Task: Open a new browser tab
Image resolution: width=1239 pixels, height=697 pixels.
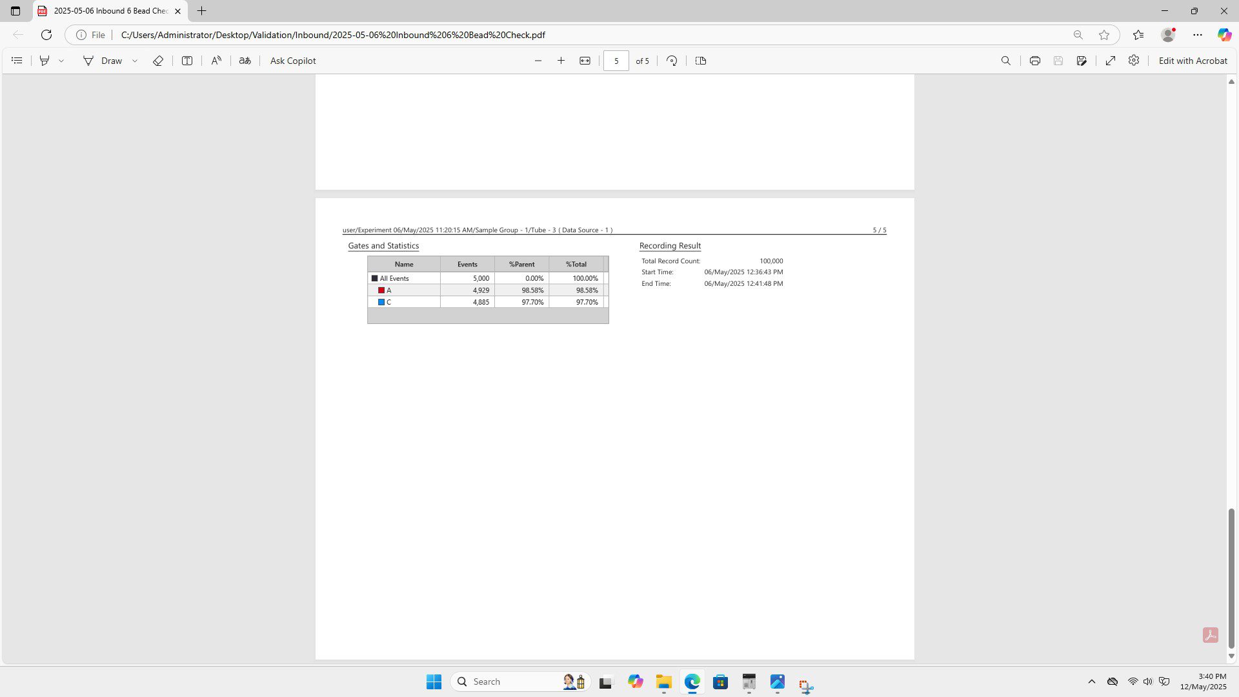Action: point(202,11)
